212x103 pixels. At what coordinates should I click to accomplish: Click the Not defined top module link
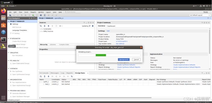pos(120,44)
